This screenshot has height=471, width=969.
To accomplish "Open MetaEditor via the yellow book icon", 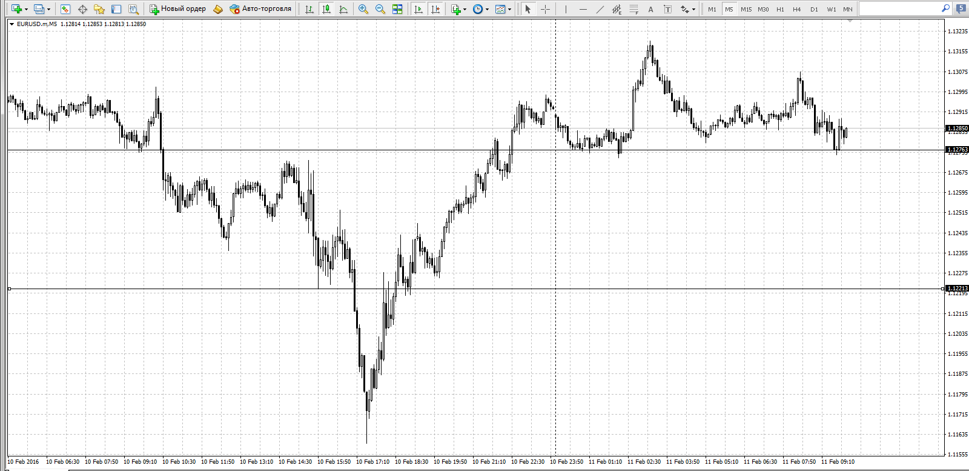I will pos(218,9).
